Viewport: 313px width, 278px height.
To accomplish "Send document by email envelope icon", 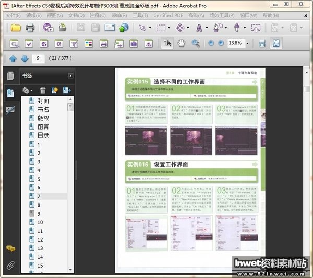I will tap(110, 28).
